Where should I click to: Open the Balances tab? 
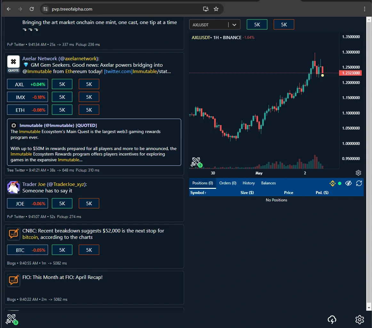click(268, 183)
